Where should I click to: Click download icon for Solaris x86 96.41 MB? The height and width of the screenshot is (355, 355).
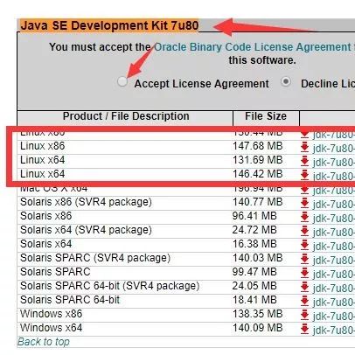click(304, 217)
